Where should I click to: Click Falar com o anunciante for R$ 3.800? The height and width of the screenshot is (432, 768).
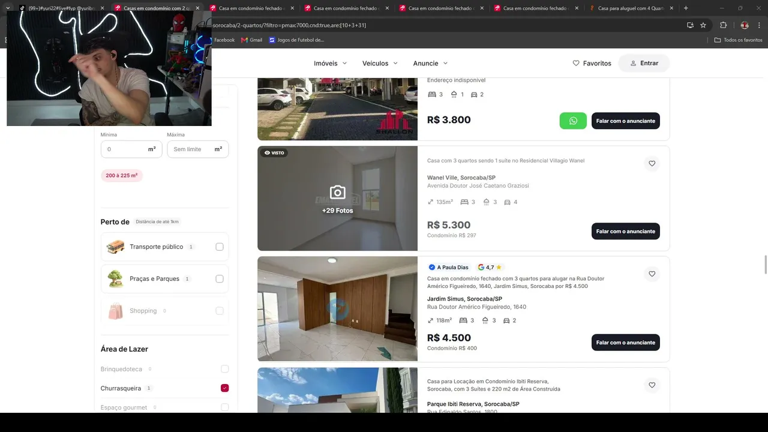626,121
